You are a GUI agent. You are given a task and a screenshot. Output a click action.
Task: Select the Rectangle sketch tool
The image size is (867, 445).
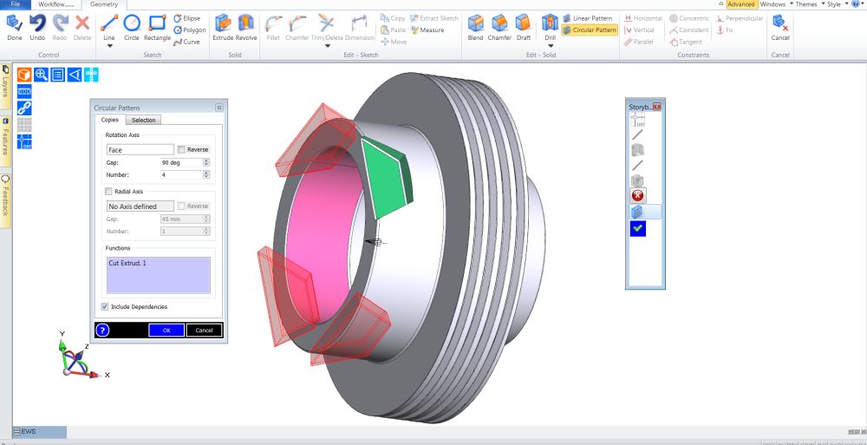click(157, 28)
